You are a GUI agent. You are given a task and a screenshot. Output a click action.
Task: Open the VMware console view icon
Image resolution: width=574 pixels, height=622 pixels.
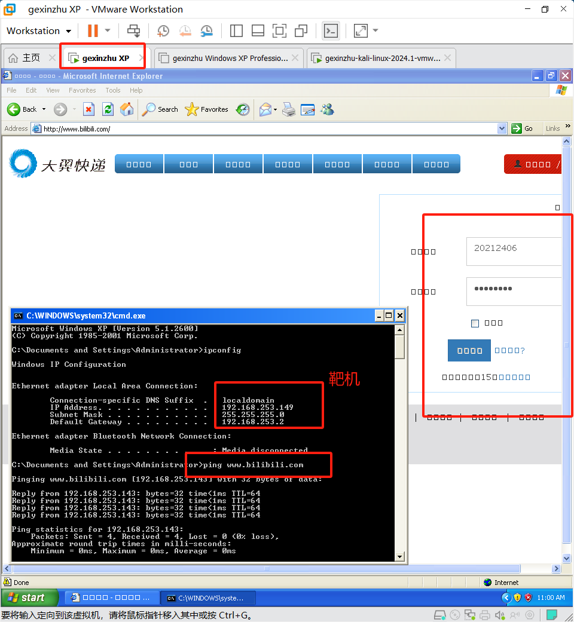[331, 30]
